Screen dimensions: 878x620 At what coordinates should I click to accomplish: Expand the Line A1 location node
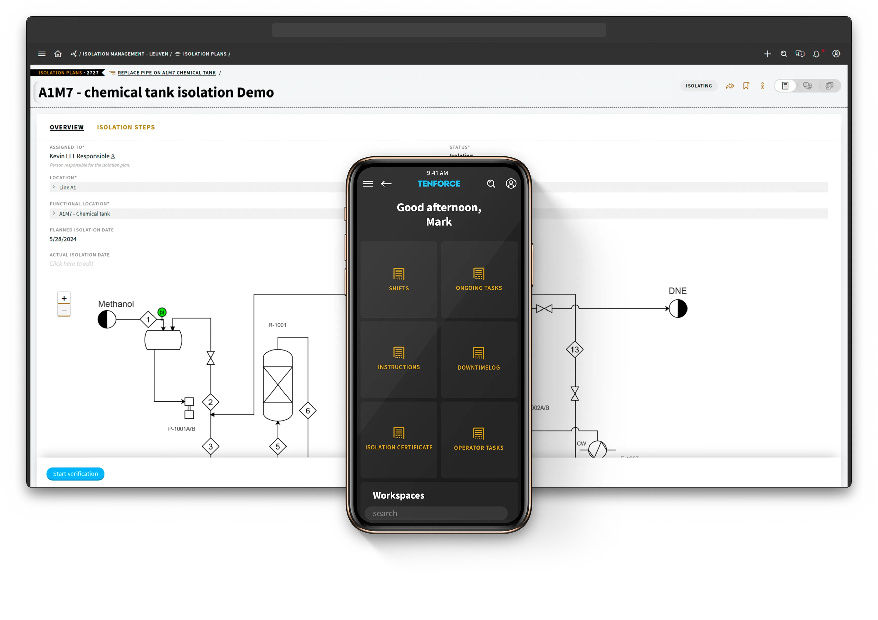tap(54, 187)
